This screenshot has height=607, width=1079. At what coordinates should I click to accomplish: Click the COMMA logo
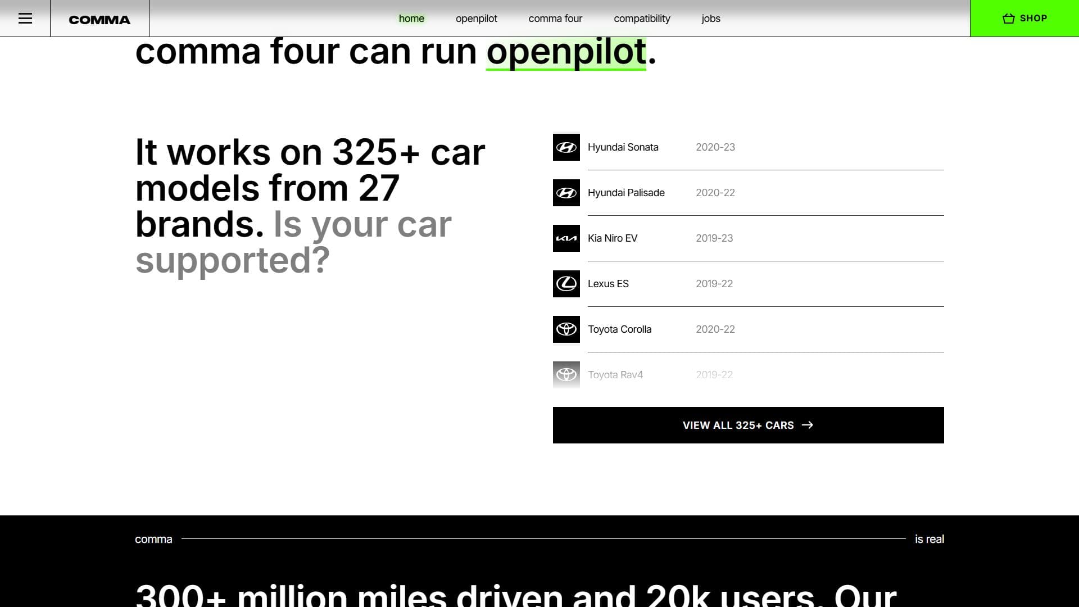tap(99, 20)
